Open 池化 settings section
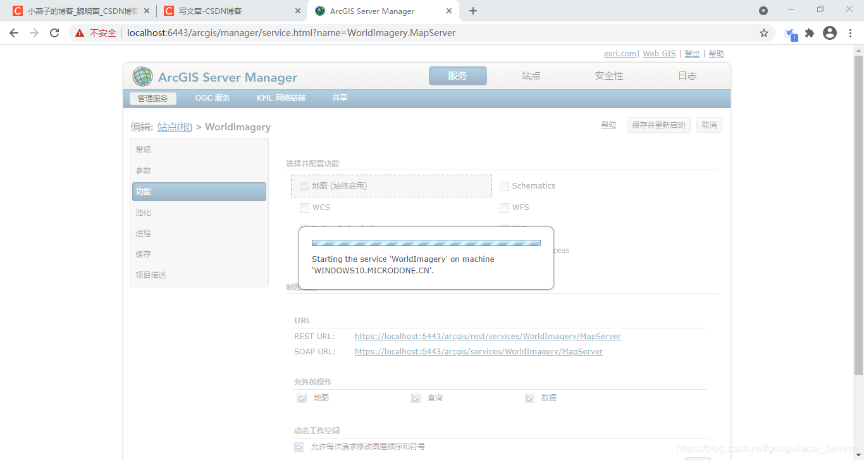The image size is (864, 460). point(199,213)
